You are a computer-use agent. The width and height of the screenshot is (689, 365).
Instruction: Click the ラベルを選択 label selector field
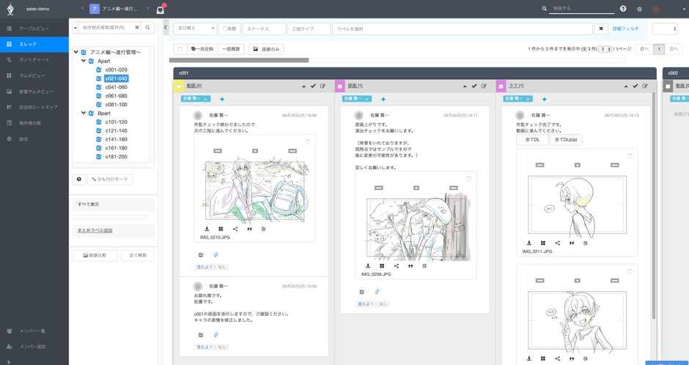pyautogui.click(x=461, y=29)
